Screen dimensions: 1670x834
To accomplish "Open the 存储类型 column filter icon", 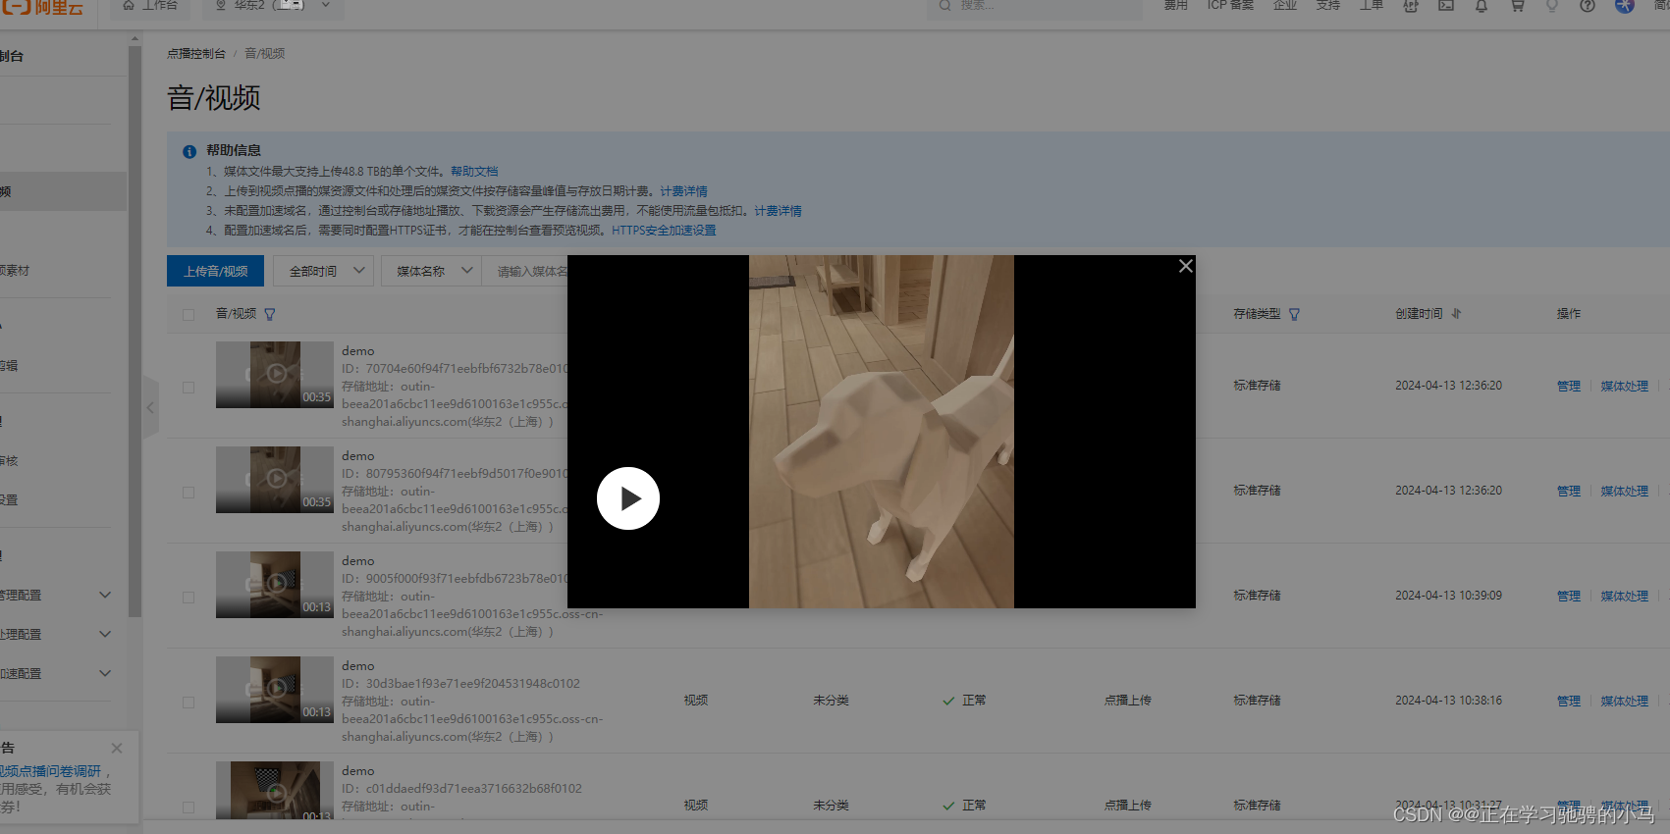I will [1294, 314].
